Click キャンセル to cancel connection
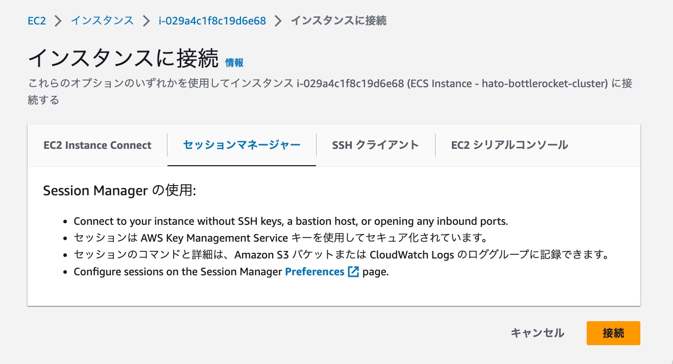 (x=537, y=333)
